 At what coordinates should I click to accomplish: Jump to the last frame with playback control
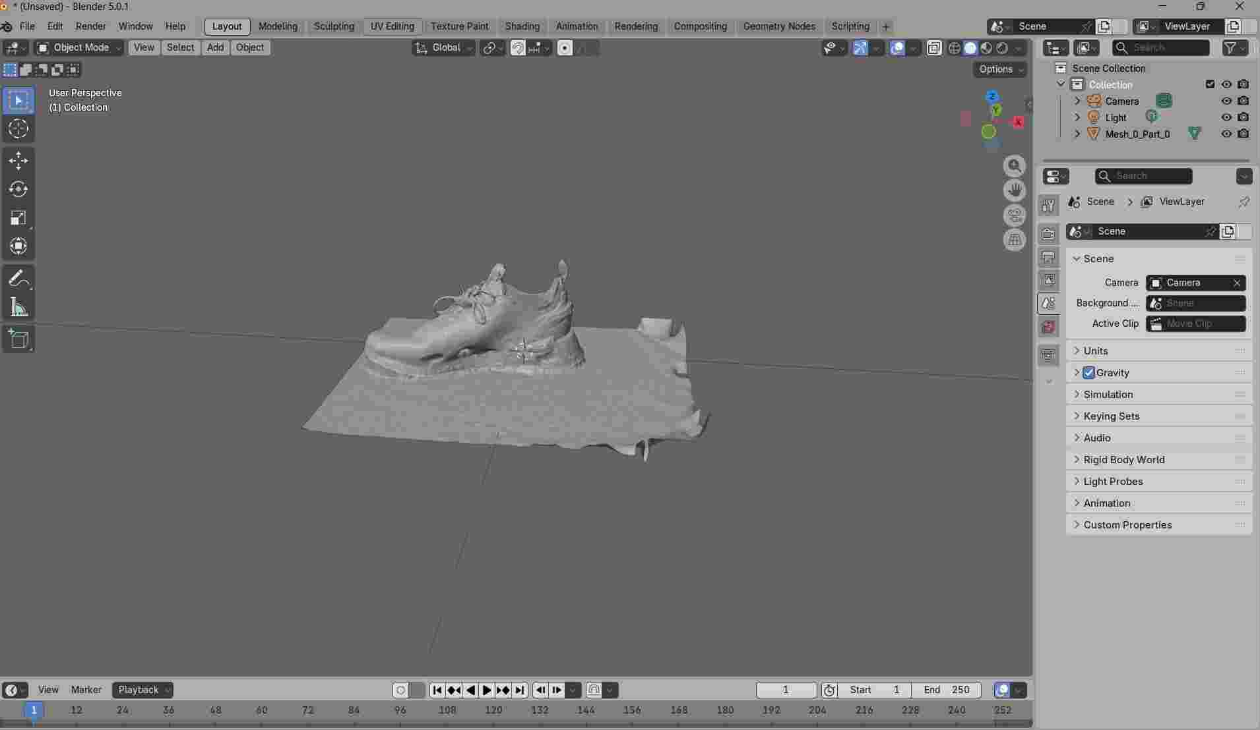tap(520, 690)
